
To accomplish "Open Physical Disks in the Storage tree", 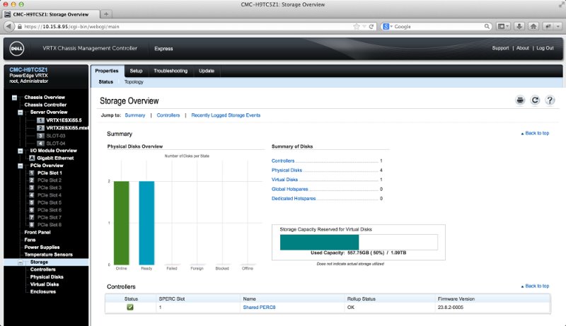I will 47,277.
